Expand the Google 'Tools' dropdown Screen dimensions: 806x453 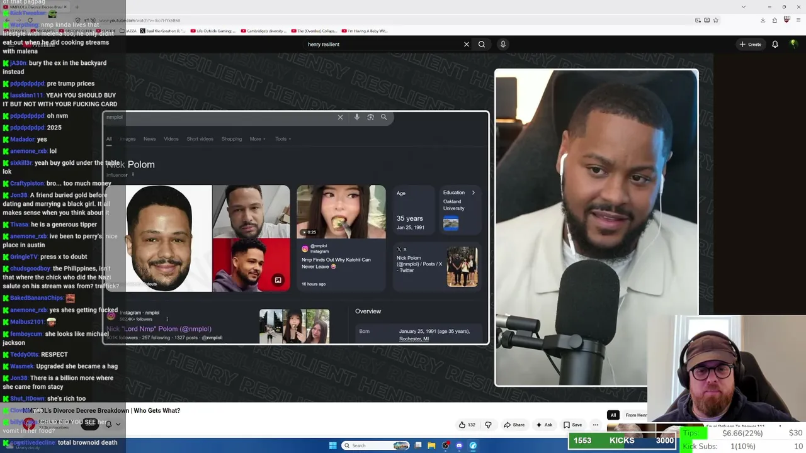click(x=283, y=139)
